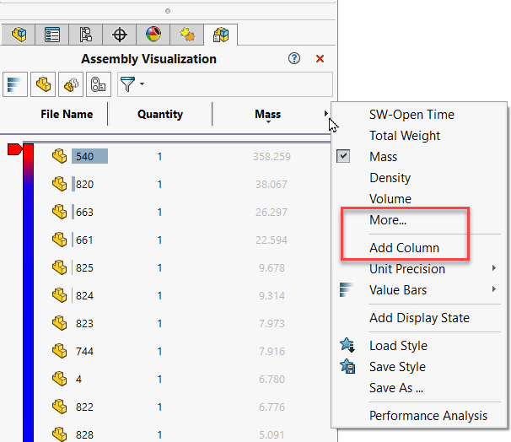Screen dimensions: 511x442
Task: Click mass value 358.259
Action: coord(272,157)
